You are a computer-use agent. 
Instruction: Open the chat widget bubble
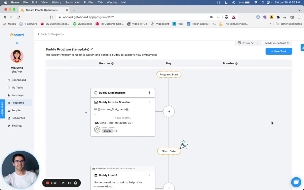pyautogui.click(x=296, y=182)
